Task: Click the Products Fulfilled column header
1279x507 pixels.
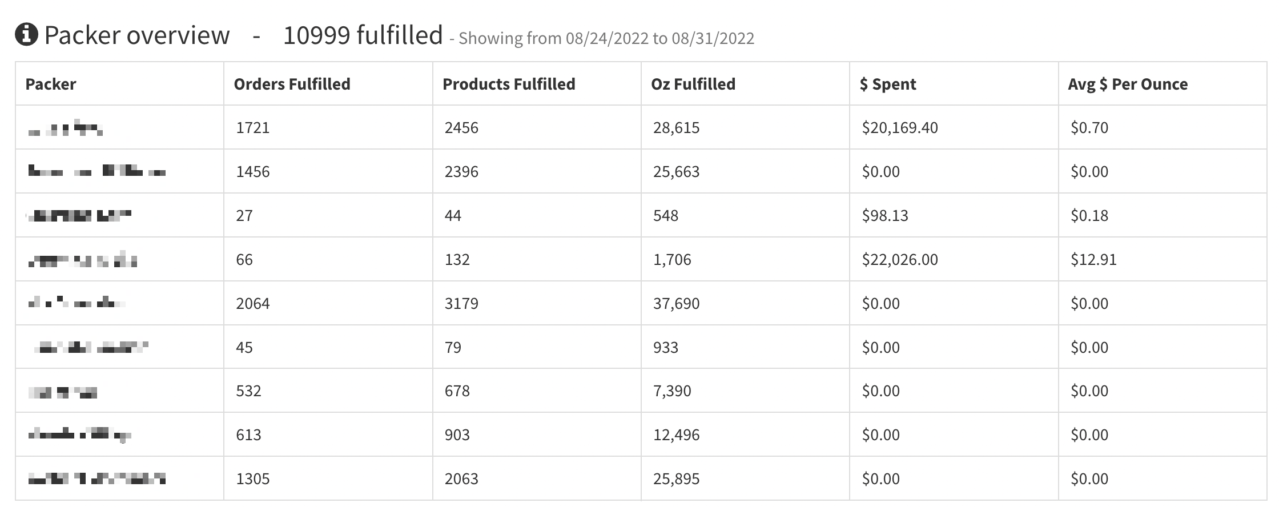Action: 509,84
